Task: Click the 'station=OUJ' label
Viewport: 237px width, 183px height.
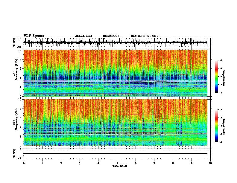Action: point(111,36)
